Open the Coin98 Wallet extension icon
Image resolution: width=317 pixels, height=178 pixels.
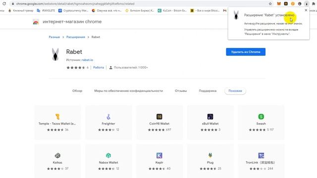click(x=159, y=117)
